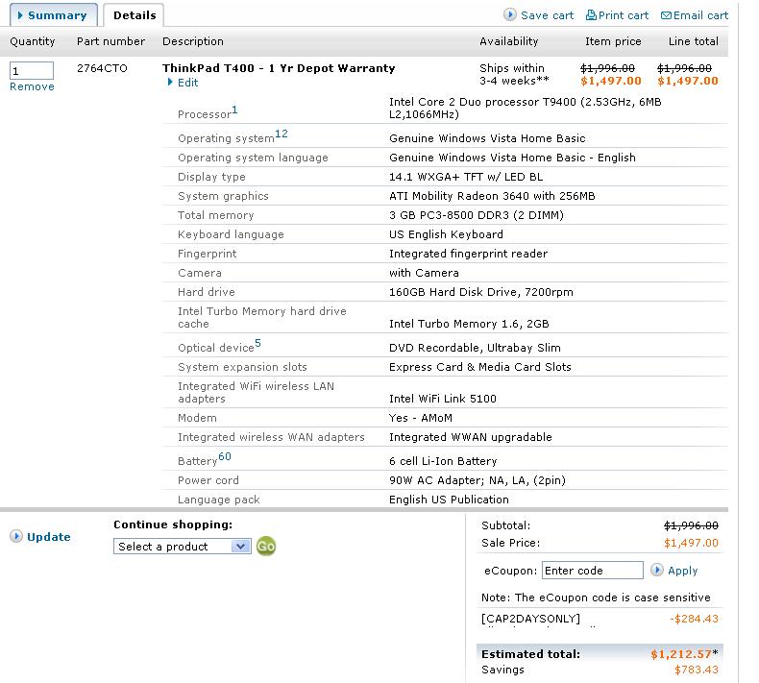Click the 'with Camera' value
Viewport: 759px width, 683px height.
coord(424,273)
